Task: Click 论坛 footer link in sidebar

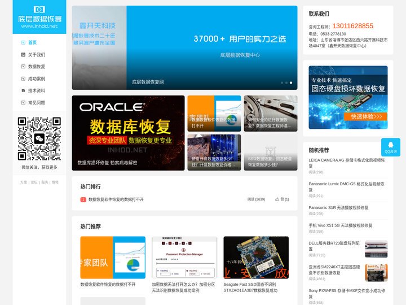Action: [x=34, y=182]
